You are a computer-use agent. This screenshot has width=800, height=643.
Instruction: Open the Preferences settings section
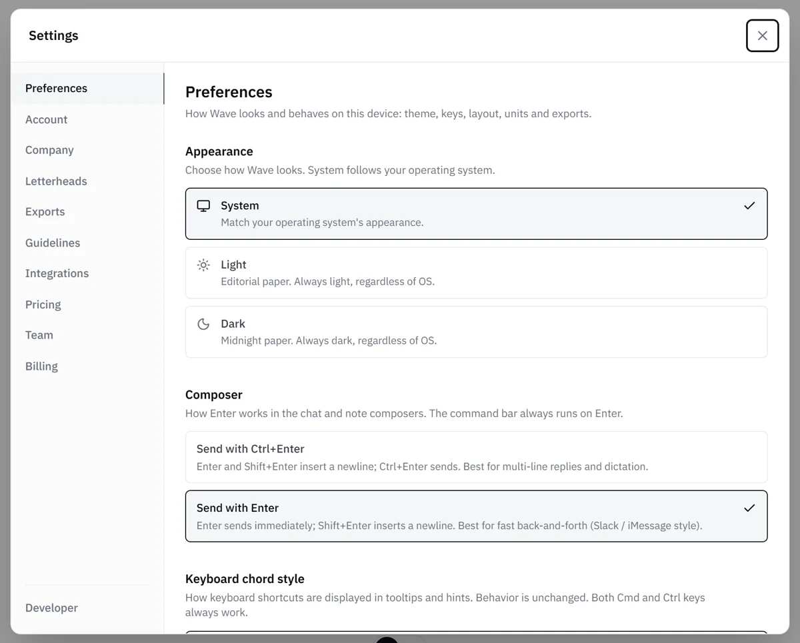click(87, 89)
